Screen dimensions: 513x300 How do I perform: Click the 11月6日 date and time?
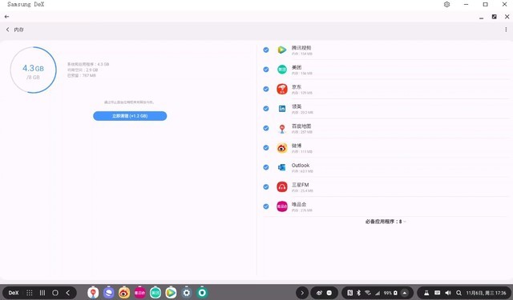(487, 293)
